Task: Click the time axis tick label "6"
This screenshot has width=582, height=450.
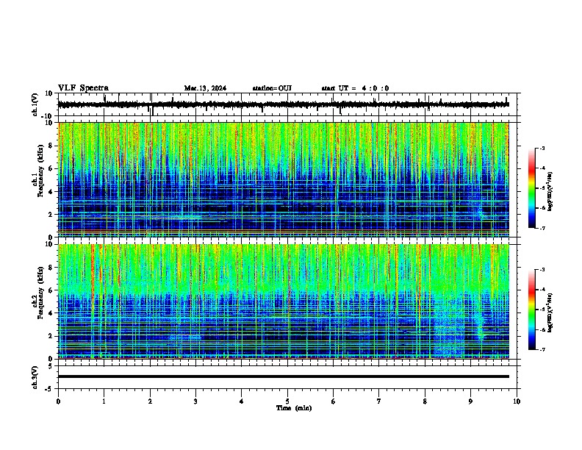Action: coord(333,401)
